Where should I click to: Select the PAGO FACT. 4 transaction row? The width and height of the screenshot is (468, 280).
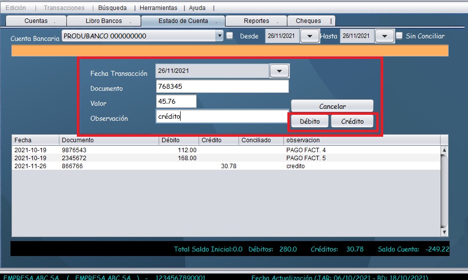coord(225,150)
